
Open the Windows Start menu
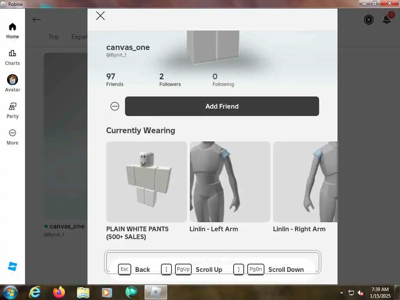tap(10, 292)
